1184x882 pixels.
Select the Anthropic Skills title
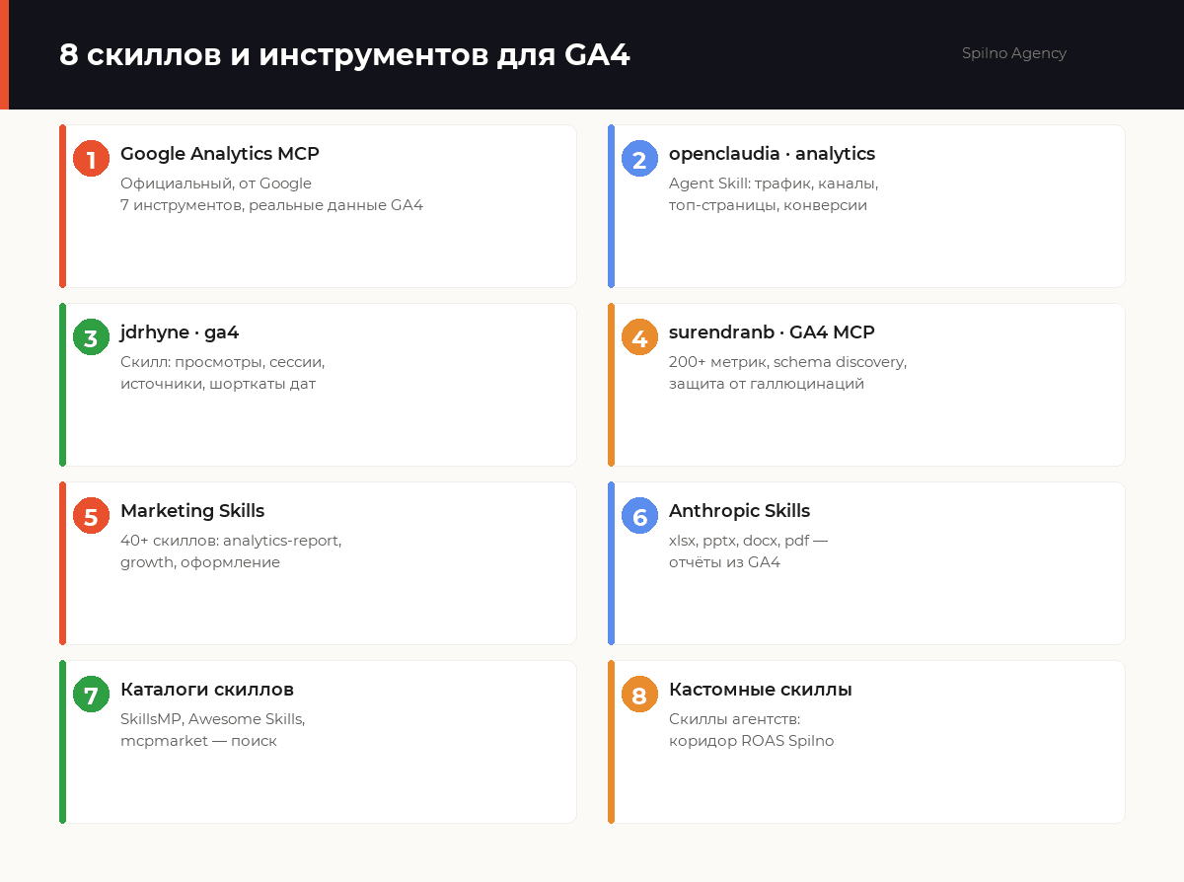click(739, 511)
